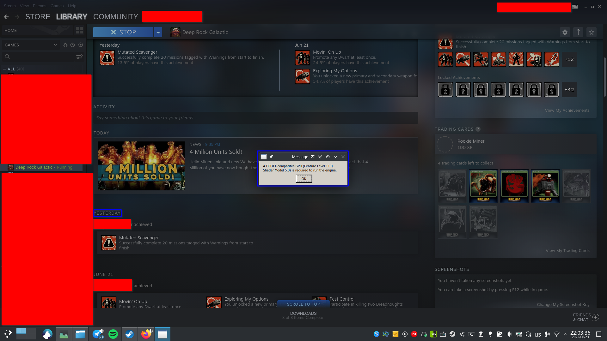Image resolution: width=607 pixels, height=341 pixels.
Task: Open the trading cards help question mark
Action: tap(478, 129)
